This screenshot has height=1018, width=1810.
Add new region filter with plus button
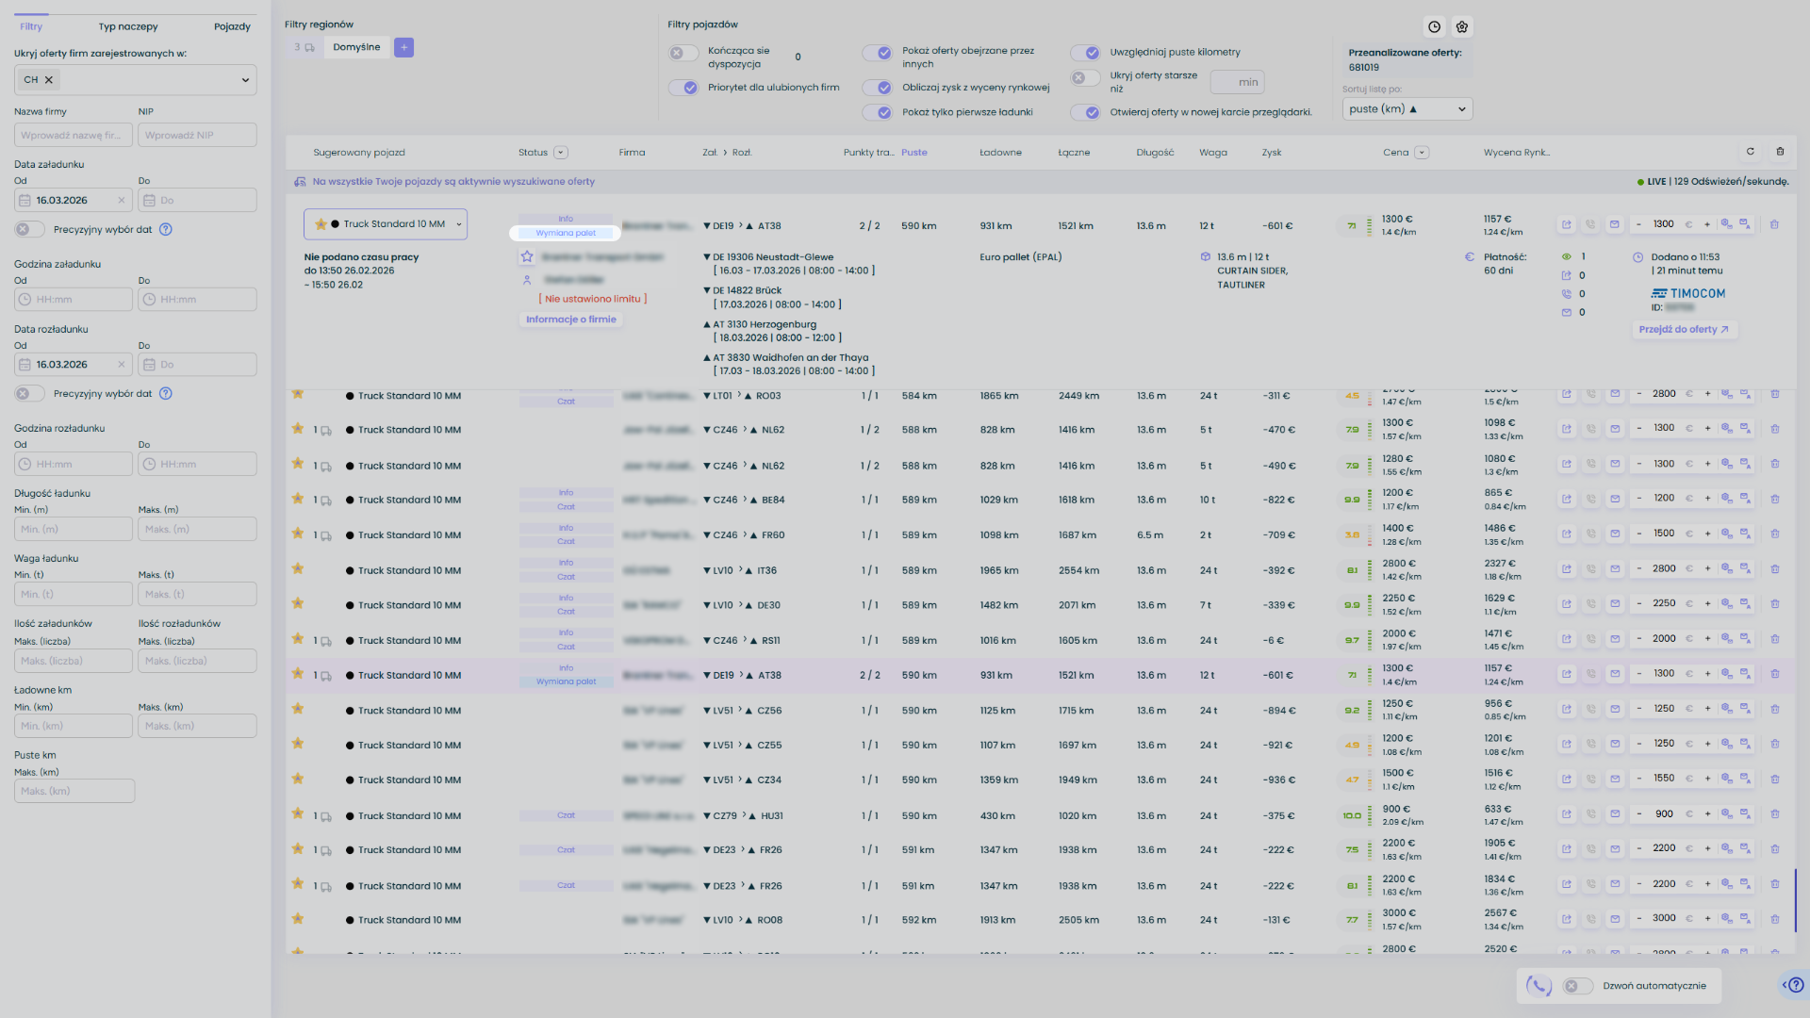(403, 47)
